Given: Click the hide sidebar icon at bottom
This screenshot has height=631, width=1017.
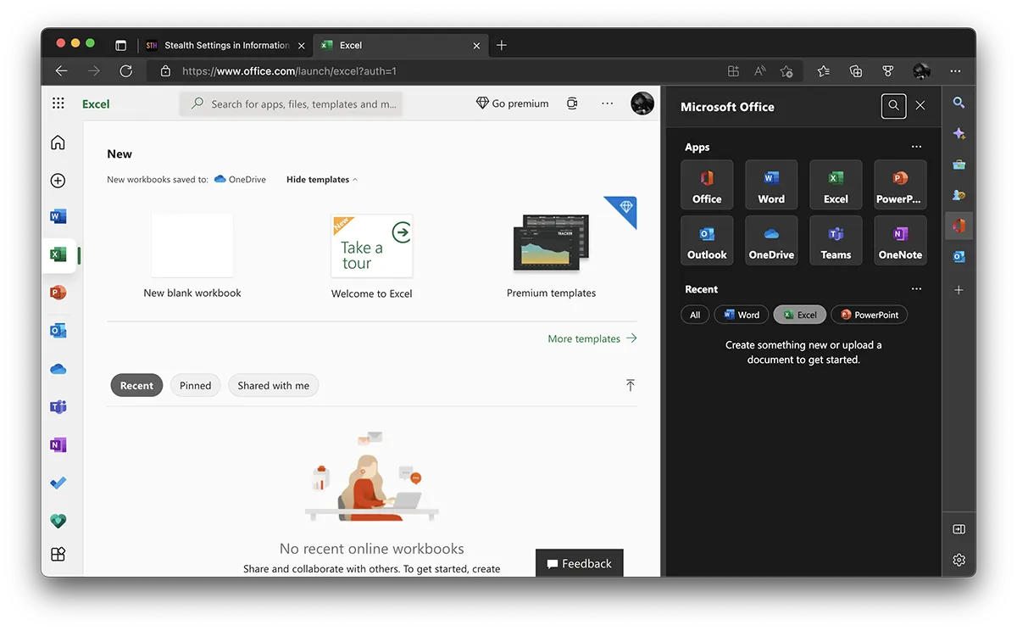Looking at the screenshot, I should click(x=959, y=529).
